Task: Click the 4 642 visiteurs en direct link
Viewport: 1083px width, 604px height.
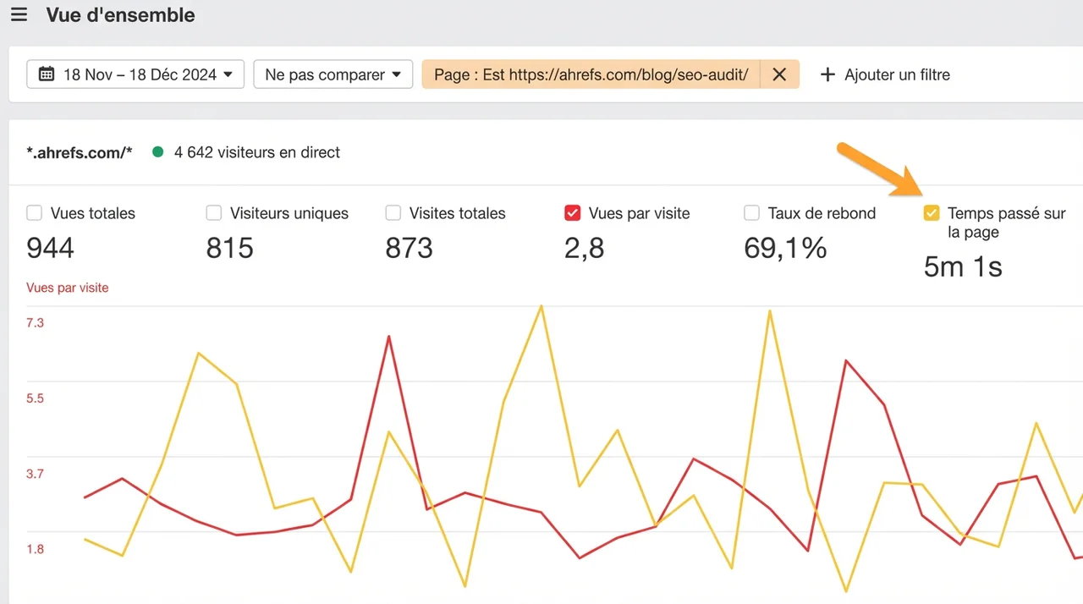Action: (256, 152)
